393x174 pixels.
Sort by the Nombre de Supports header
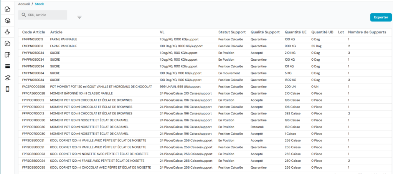click(367, 32)
